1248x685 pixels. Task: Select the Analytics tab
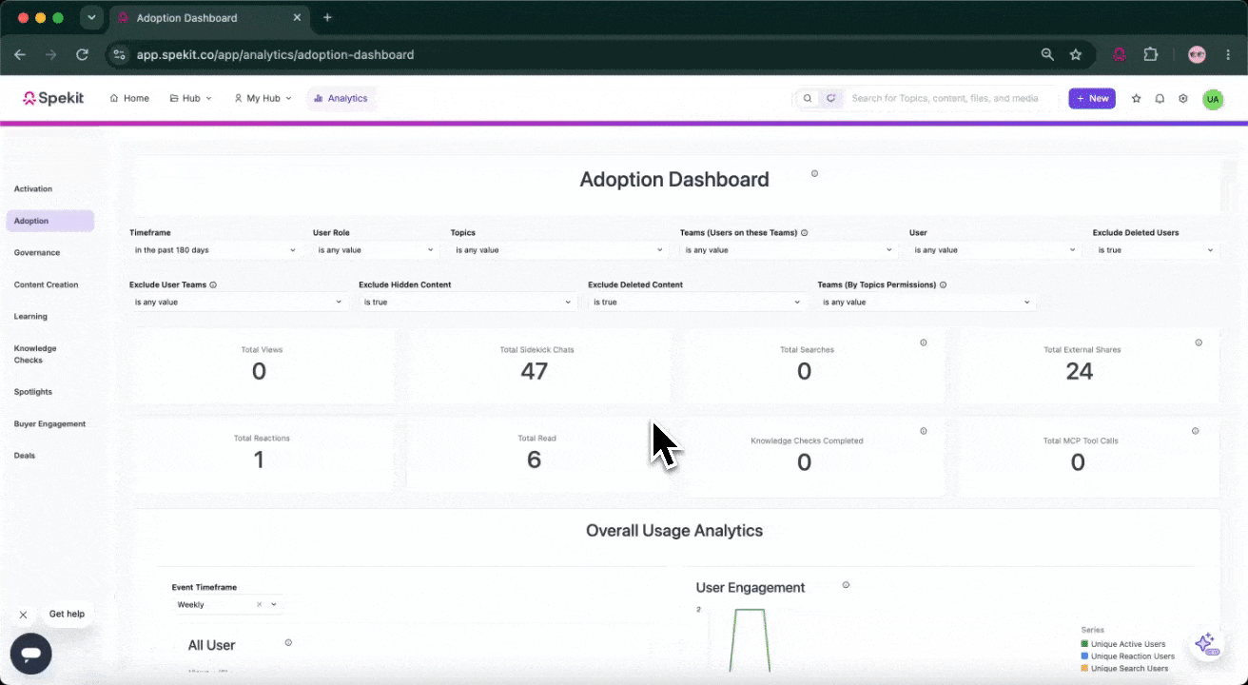coord(341,98)
